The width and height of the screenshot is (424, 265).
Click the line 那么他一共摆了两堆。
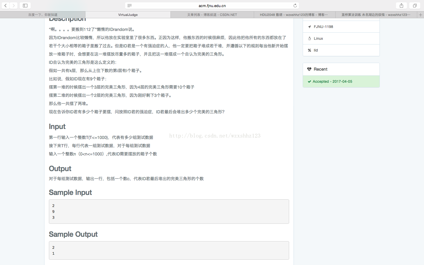tap(69, 104)
